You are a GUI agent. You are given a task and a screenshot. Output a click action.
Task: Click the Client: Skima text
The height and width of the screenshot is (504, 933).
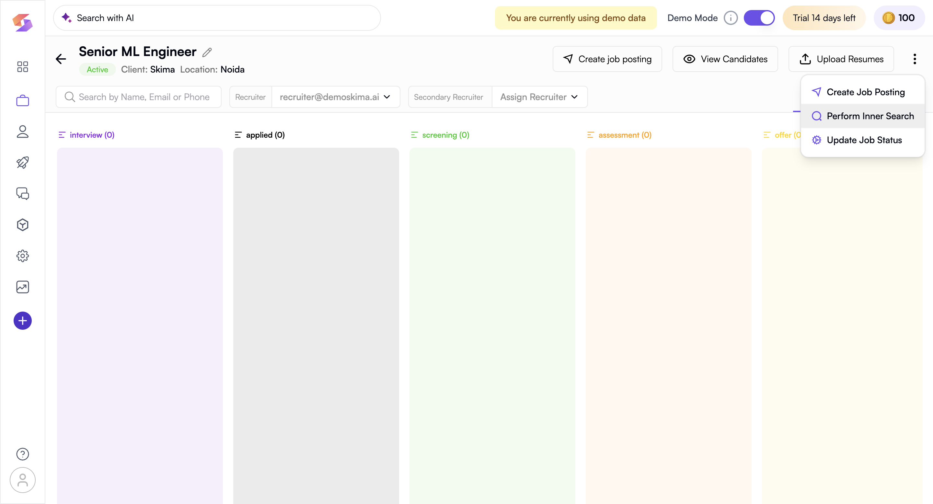[148, 70]
